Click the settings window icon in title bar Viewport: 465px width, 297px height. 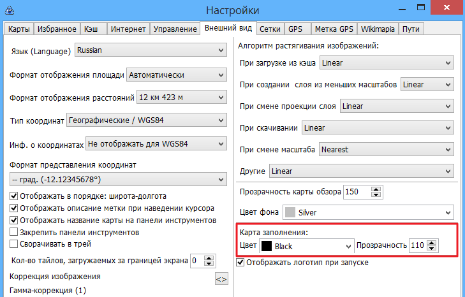[x=11, y=10]
